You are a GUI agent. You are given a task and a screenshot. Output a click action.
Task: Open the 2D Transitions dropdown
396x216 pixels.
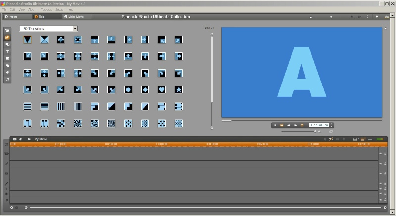pos(75,29)
